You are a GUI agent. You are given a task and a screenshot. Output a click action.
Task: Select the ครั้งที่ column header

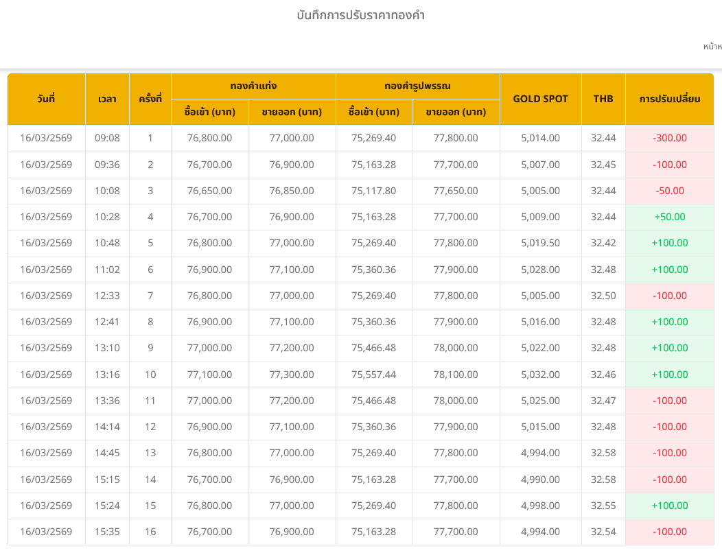point(150,99)
